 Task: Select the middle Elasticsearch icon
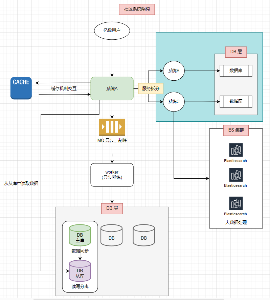(x=236, y=175)
